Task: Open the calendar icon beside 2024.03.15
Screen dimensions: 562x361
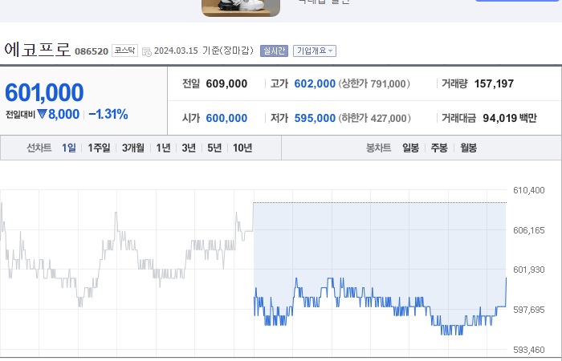Action: [147, 51]
